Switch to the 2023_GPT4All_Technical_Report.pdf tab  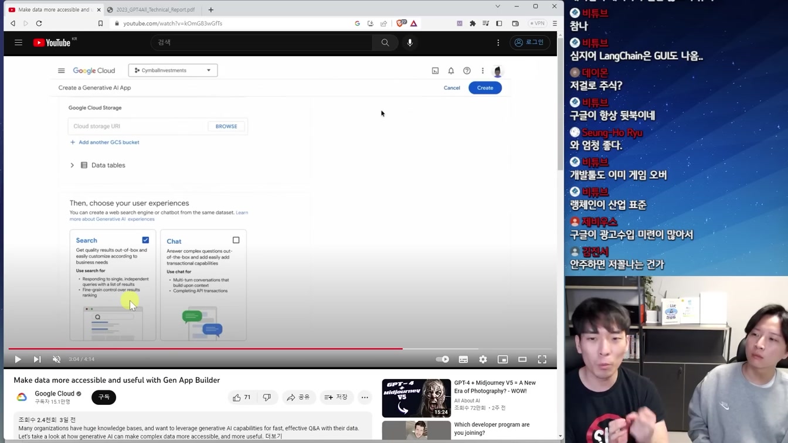point(155,9)
